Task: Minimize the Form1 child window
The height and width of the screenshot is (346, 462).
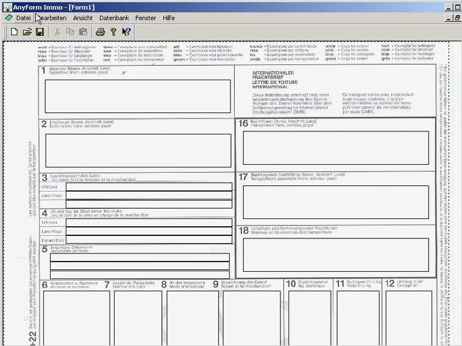Action: coord(449,18)
